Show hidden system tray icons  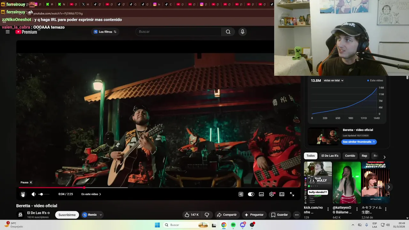353,225
